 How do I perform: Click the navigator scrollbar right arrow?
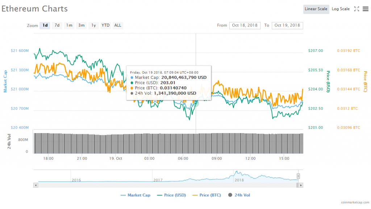coord(301,185)
